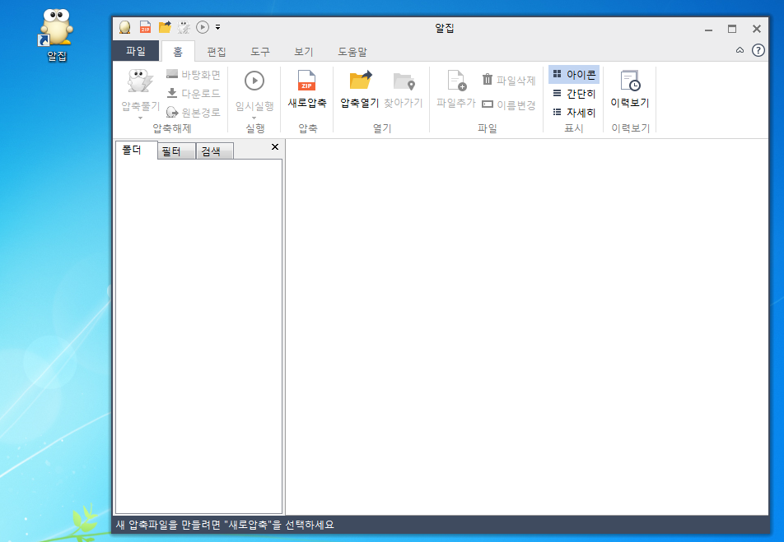Click the play quick access icon

pos(203,27)
